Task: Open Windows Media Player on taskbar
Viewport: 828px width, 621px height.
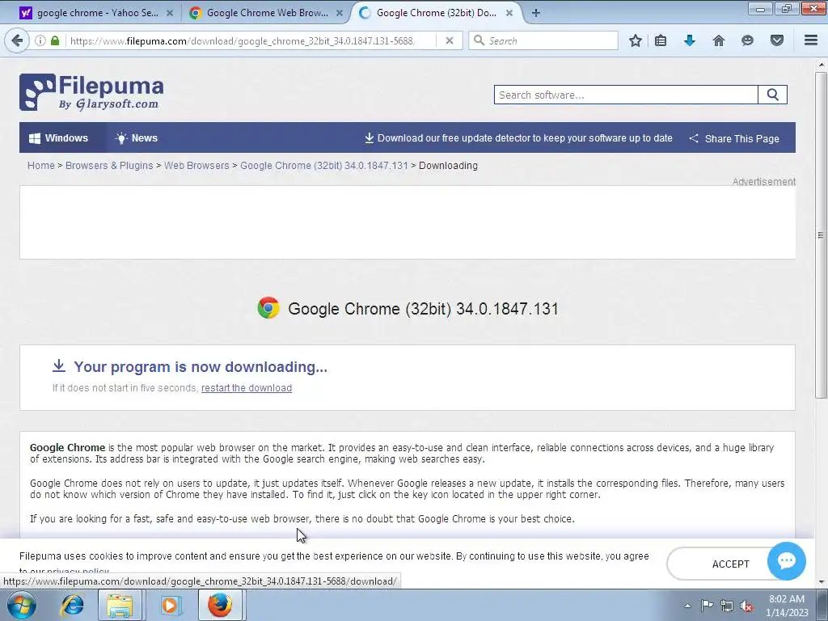Action: click(x=170, y=605)
